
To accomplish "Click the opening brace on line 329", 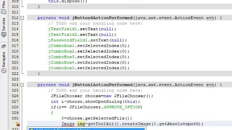I will click(x=52, y=113).
